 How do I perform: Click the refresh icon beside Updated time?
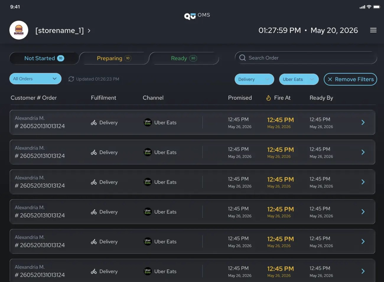pyautogui.click(x=71, y=79)
